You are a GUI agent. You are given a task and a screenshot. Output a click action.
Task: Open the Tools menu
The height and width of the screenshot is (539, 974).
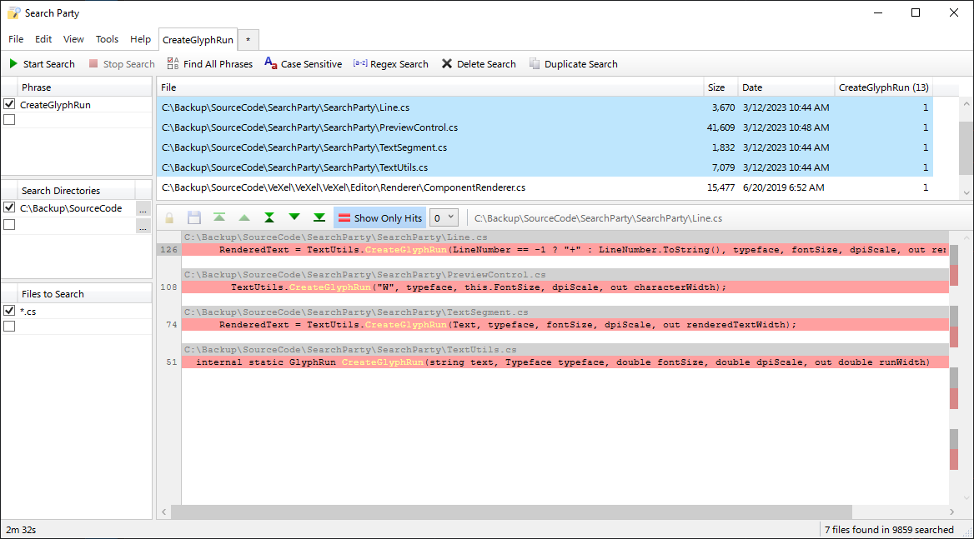click(107, 39)
